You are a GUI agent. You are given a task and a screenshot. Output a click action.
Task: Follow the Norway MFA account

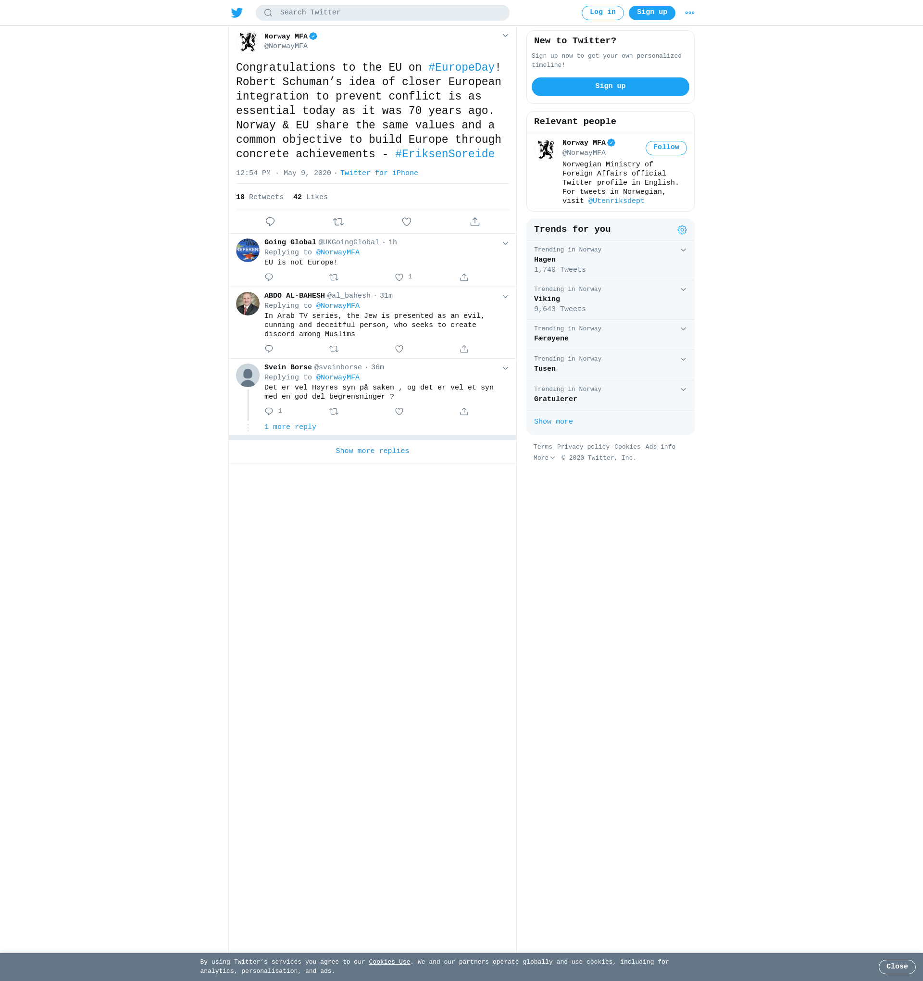[x=666, y=148]
